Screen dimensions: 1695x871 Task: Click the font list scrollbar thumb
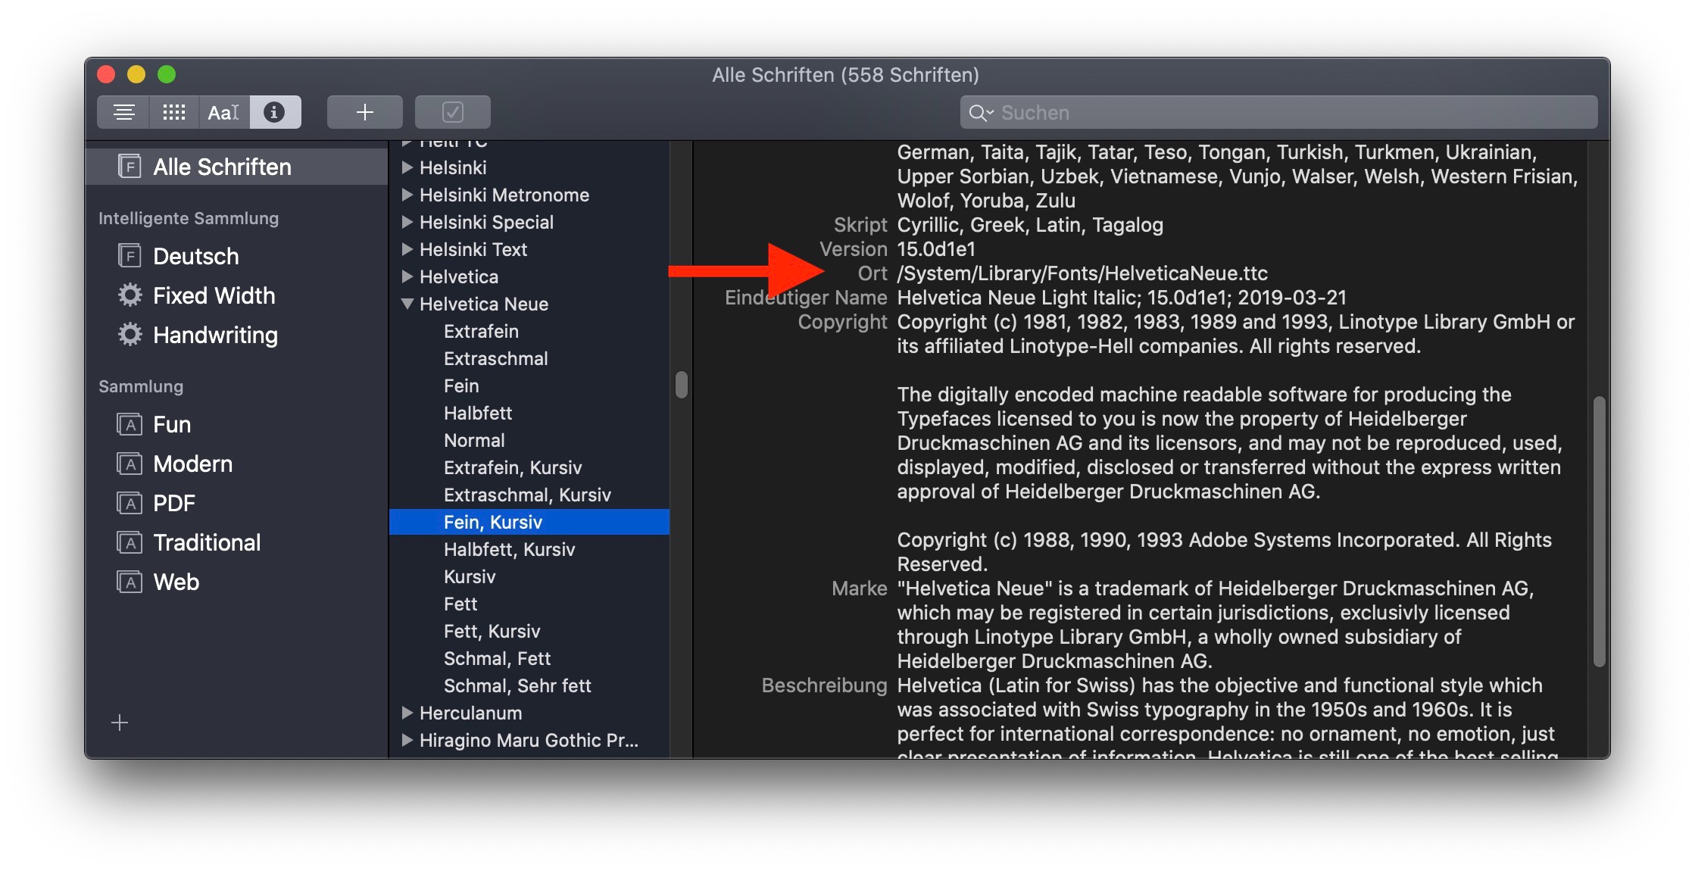pyautogui.click(x=682, y=385)
